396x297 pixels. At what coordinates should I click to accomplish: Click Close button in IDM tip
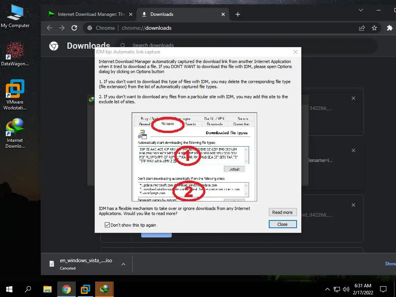[x=282, y=224]
